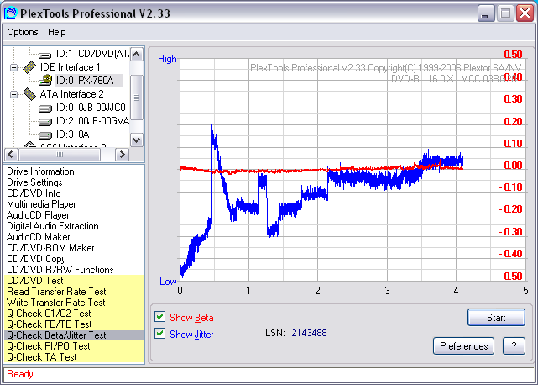Click the Start button
This screenshot has height=385, width=538.
point(496,317)
